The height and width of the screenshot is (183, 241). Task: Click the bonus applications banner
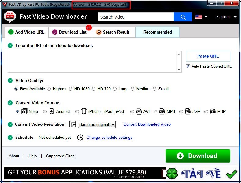(x=85, y=173)
